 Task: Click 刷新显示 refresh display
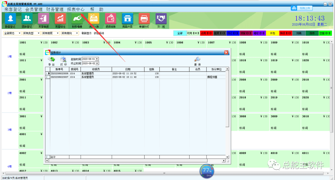(86, 33)
